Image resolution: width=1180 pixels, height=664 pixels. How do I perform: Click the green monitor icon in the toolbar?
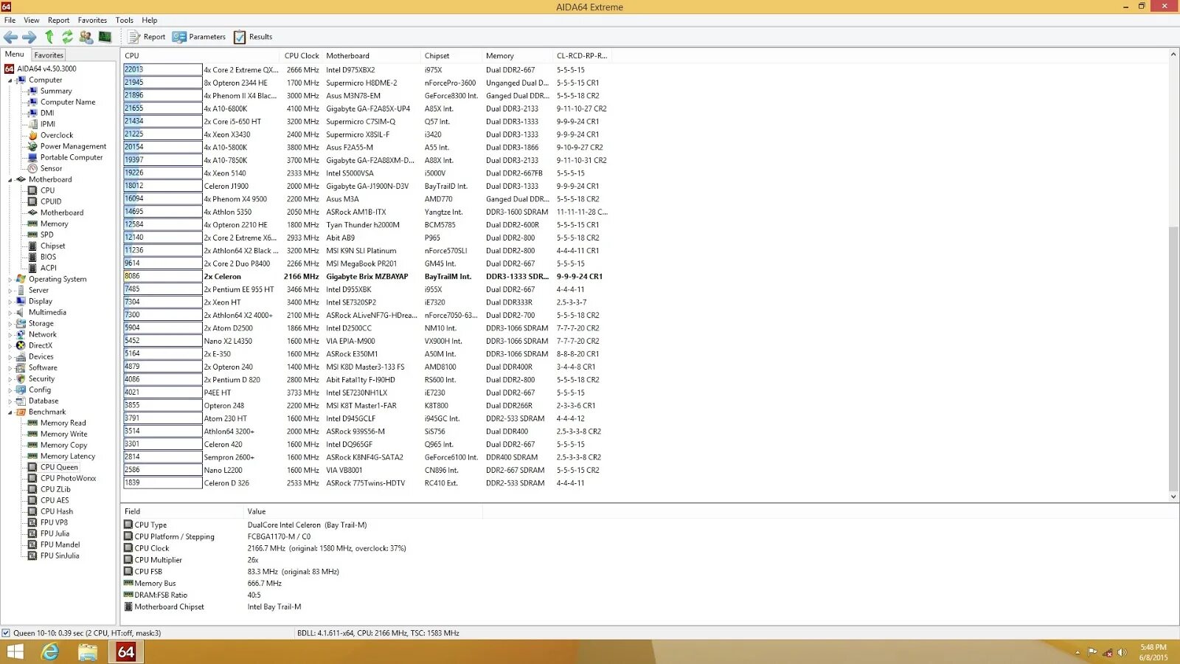pyautogui.click(x=105, y=37)
